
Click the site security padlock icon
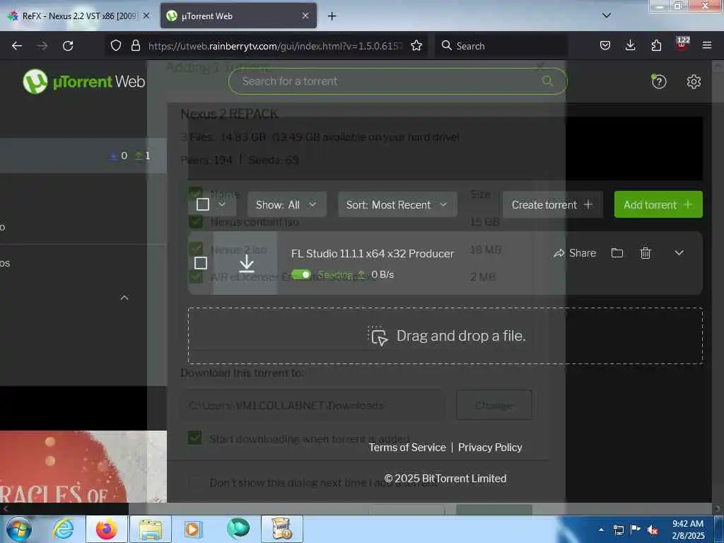(135, 46)
